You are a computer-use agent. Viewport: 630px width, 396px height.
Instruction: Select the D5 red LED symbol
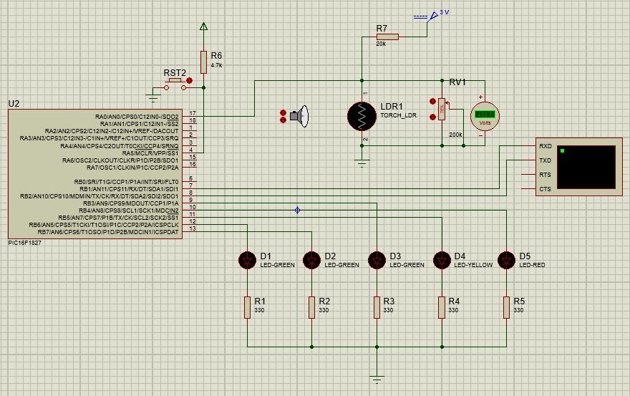tap(506, 261)
